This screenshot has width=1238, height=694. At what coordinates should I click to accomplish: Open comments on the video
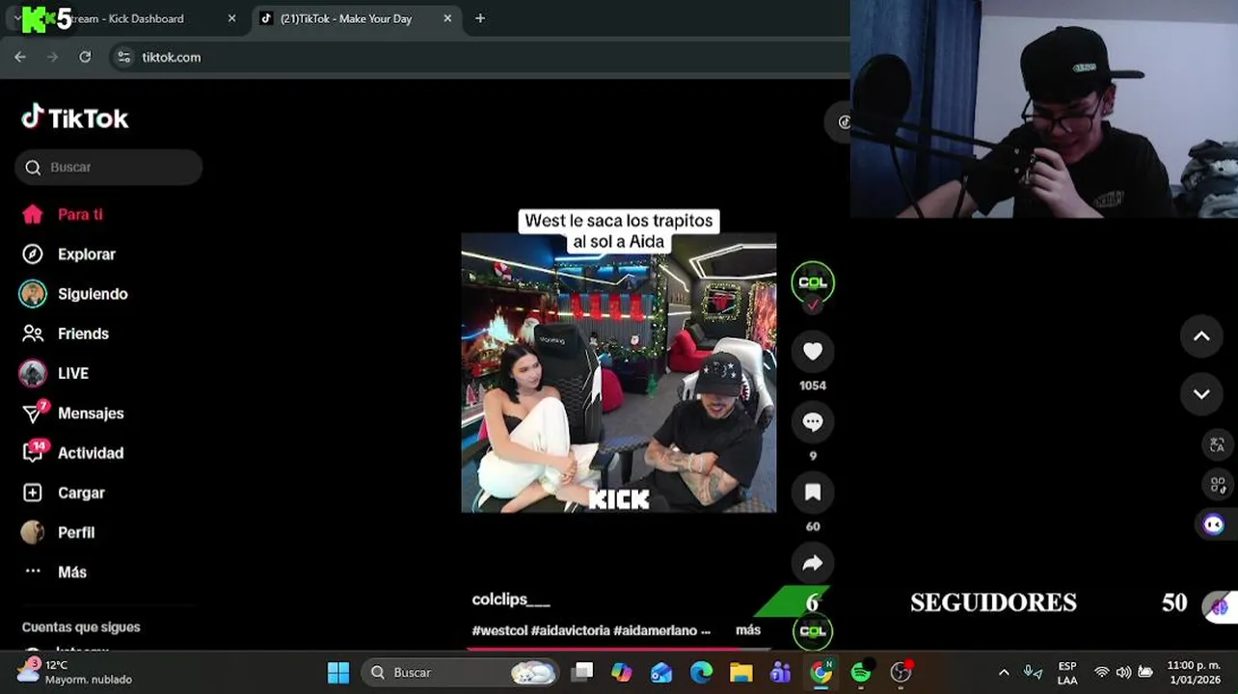coord(813,422)
